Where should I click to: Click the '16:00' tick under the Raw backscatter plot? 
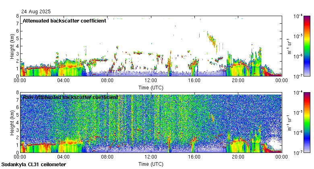[194, 157]
